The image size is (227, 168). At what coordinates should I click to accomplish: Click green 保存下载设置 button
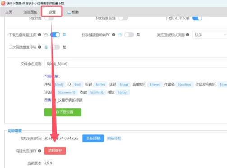[x=63, y=112]
